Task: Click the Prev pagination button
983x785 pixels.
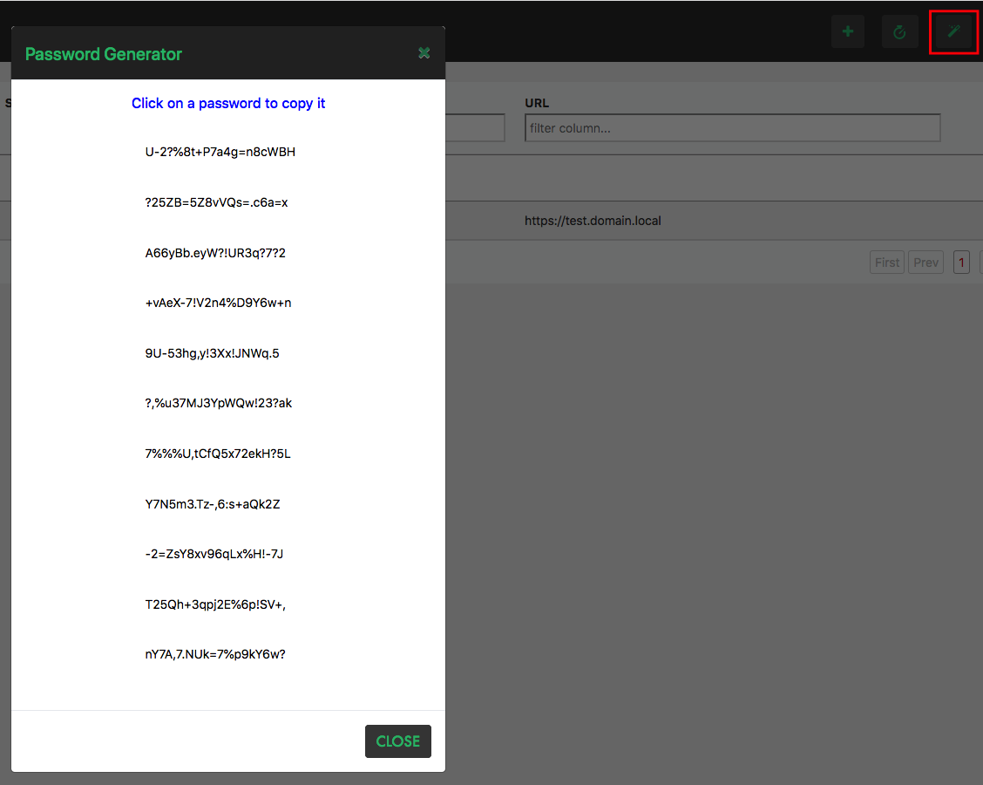Action: 925,263
